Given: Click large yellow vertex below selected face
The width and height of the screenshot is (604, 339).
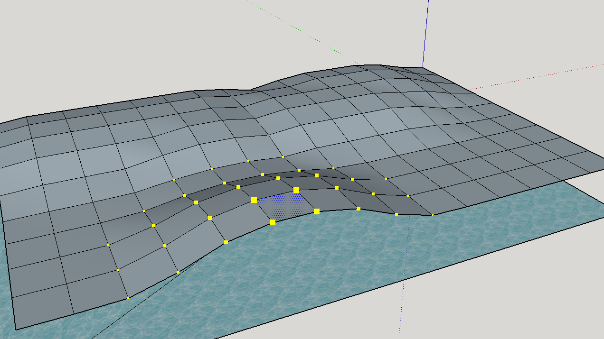Looking at the screenshot, I should tap(273, 222).
